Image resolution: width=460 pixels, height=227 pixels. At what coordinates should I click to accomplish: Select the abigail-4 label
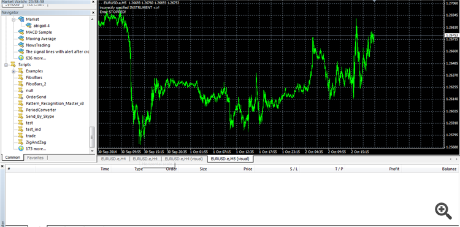[x=41, y=26]
